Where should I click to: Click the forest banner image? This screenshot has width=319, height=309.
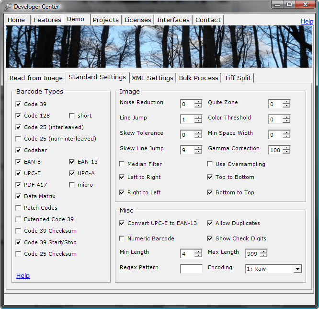159,47
